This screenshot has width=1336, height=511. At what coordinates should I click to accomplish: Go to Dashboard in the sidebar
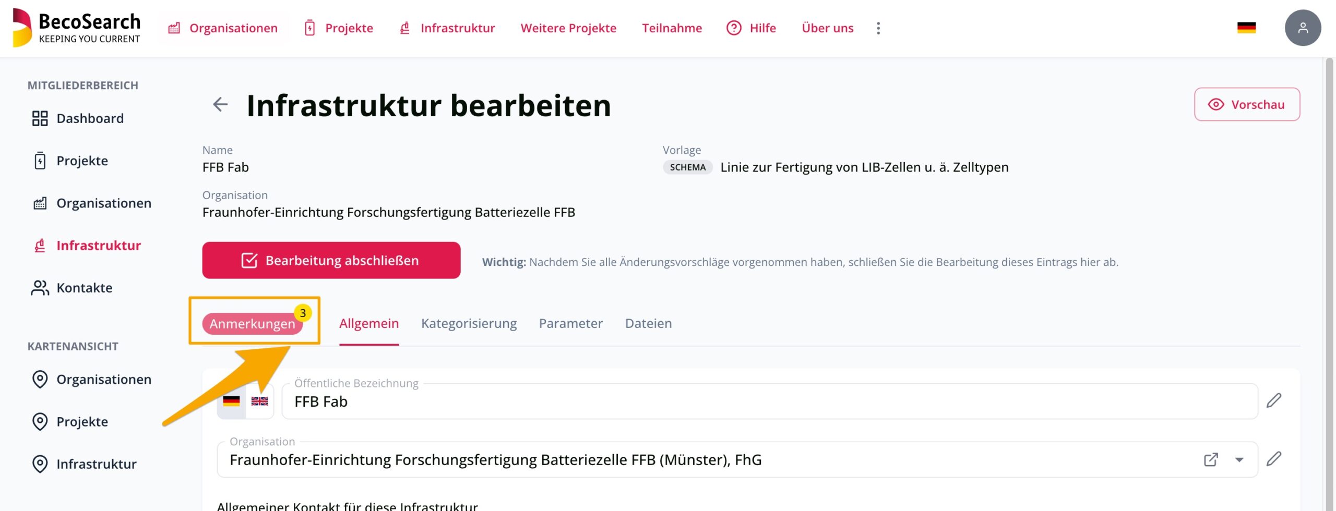(78, 118)
